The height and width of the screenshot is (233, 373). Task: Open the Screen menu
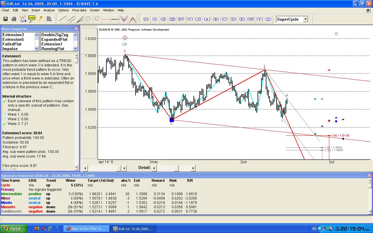pyautogui.click(x=95, y=10)
